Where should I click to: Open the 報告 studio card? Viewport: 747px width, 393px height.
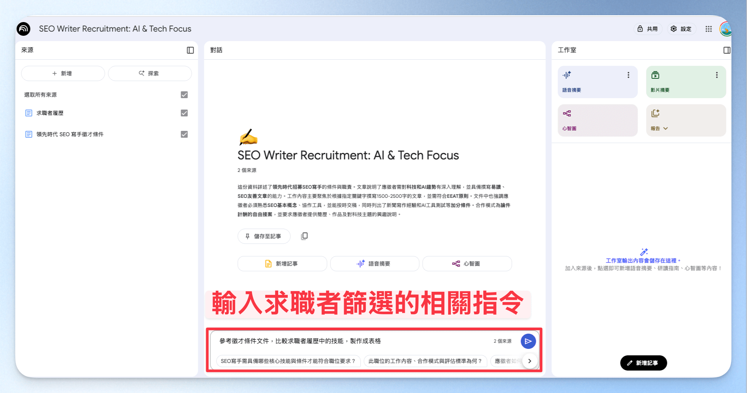[x=686, y=120]
